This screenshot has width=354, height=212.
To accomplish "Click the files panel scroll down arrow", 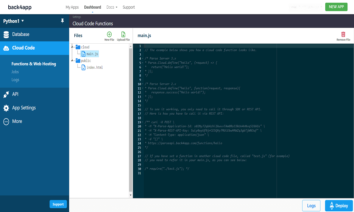I will click(130, 195).
